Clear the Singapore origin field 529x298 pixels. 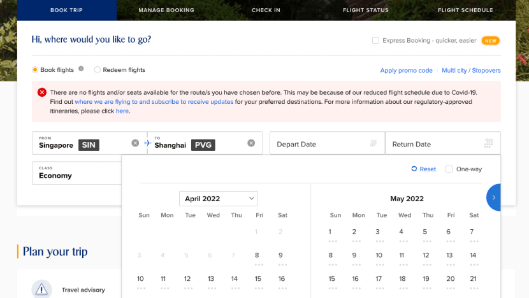(x=135, y=143)
